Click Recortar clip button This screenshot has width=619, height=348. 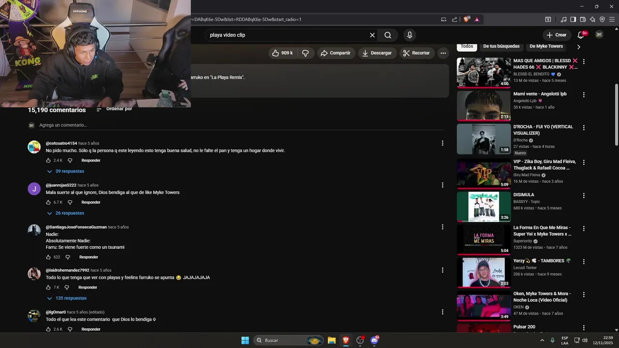point(416,53)
